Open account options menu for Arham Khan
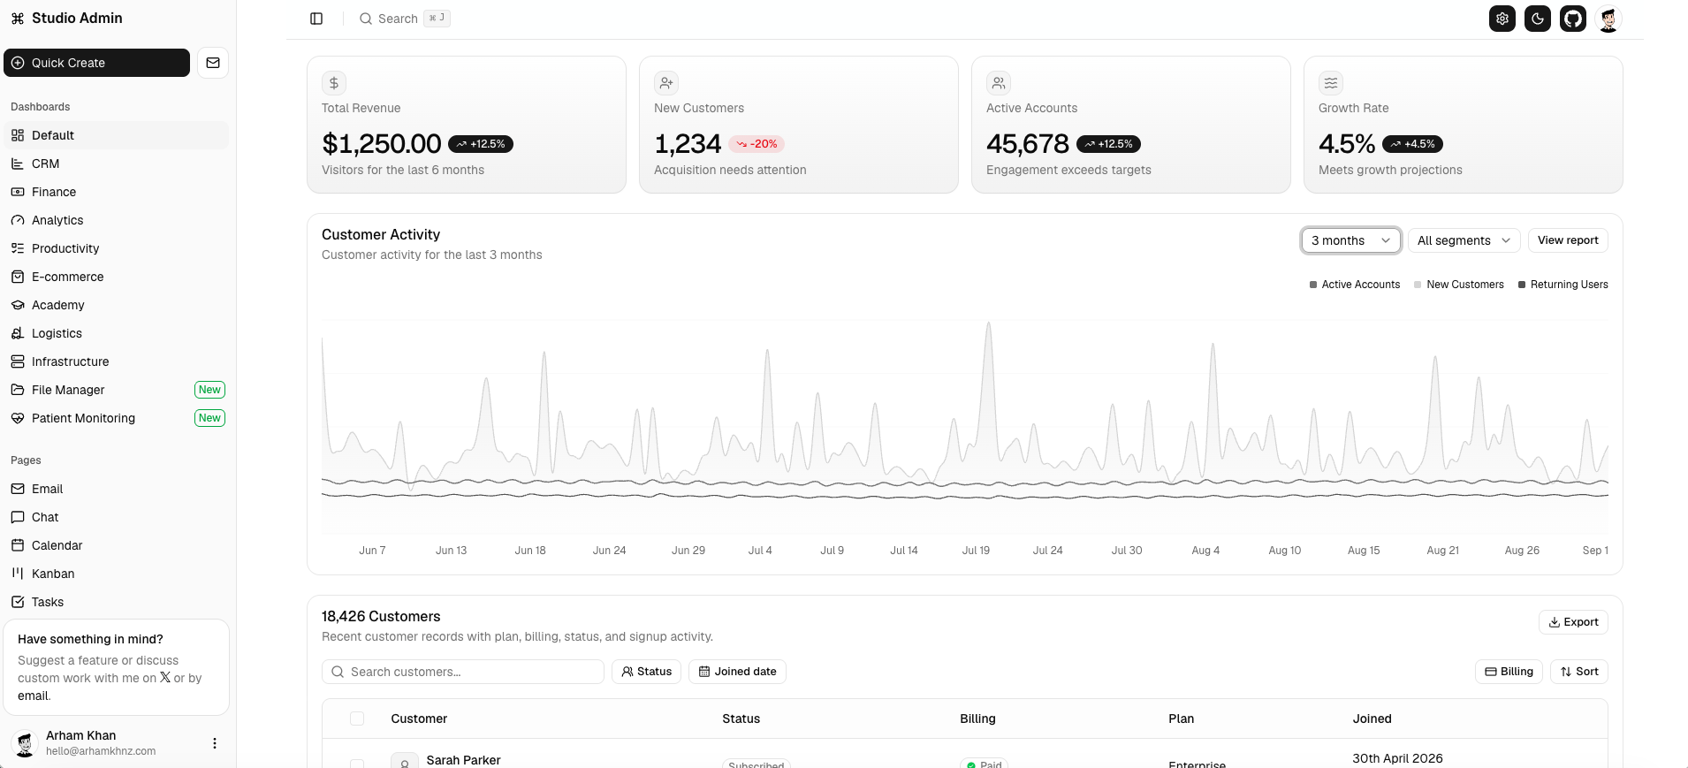This screenshot has height=768, width=1688. [214, 743]
